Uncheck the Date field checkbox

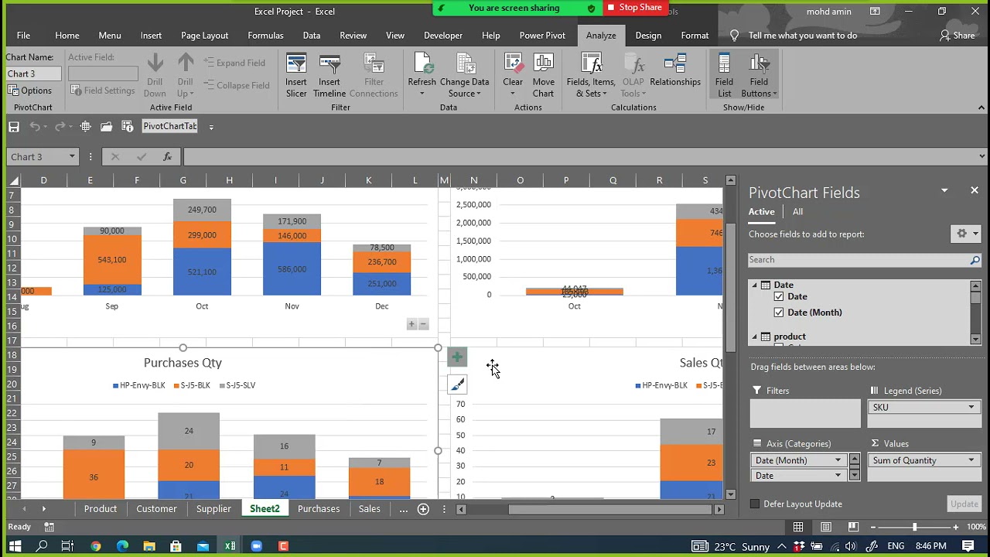click(x=779, y=296)
